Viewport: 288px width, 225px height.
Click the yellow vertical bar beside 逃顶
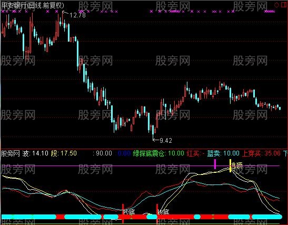click(x=230, y=165)
